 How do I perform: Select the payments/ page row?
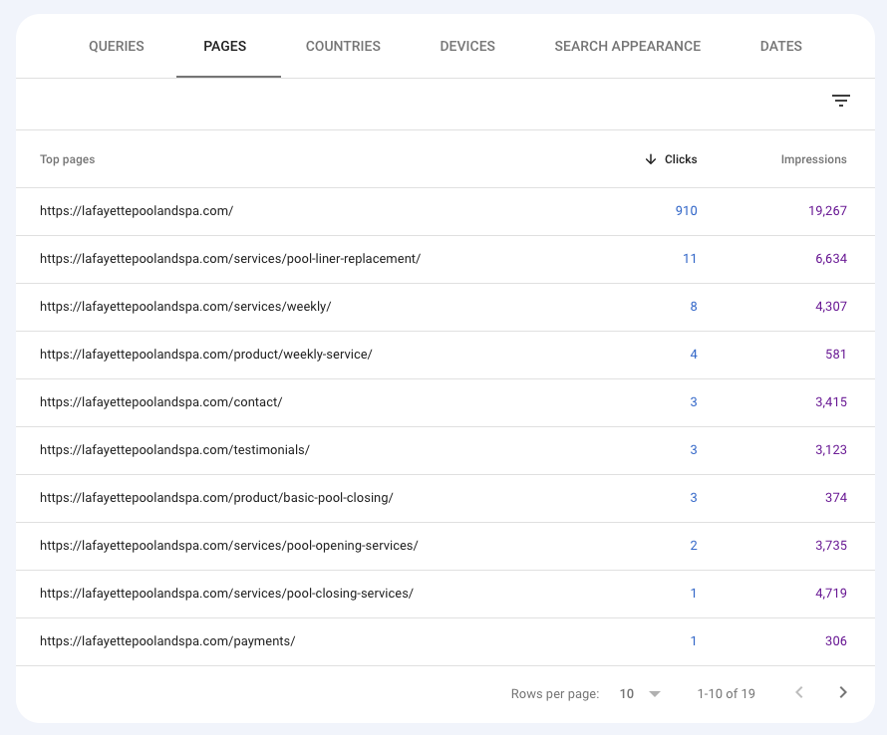pos(445,641)
